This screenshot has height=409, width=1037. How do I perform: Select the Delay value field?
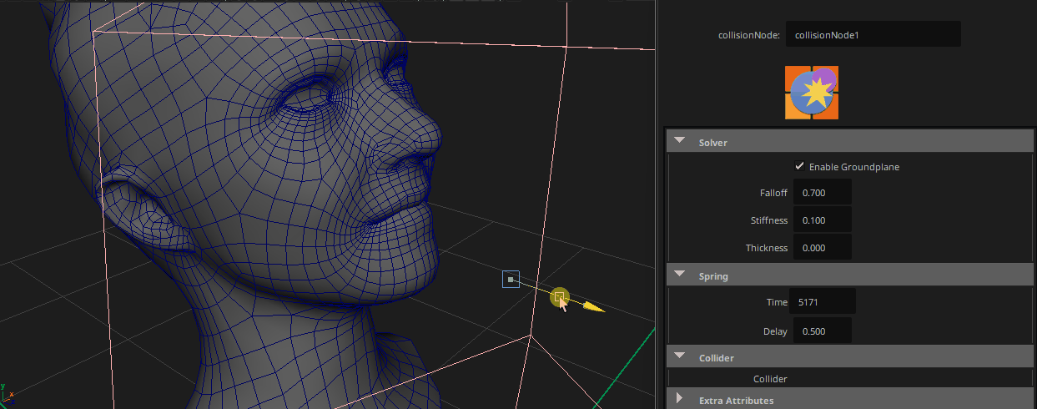[x=823, y=331]
